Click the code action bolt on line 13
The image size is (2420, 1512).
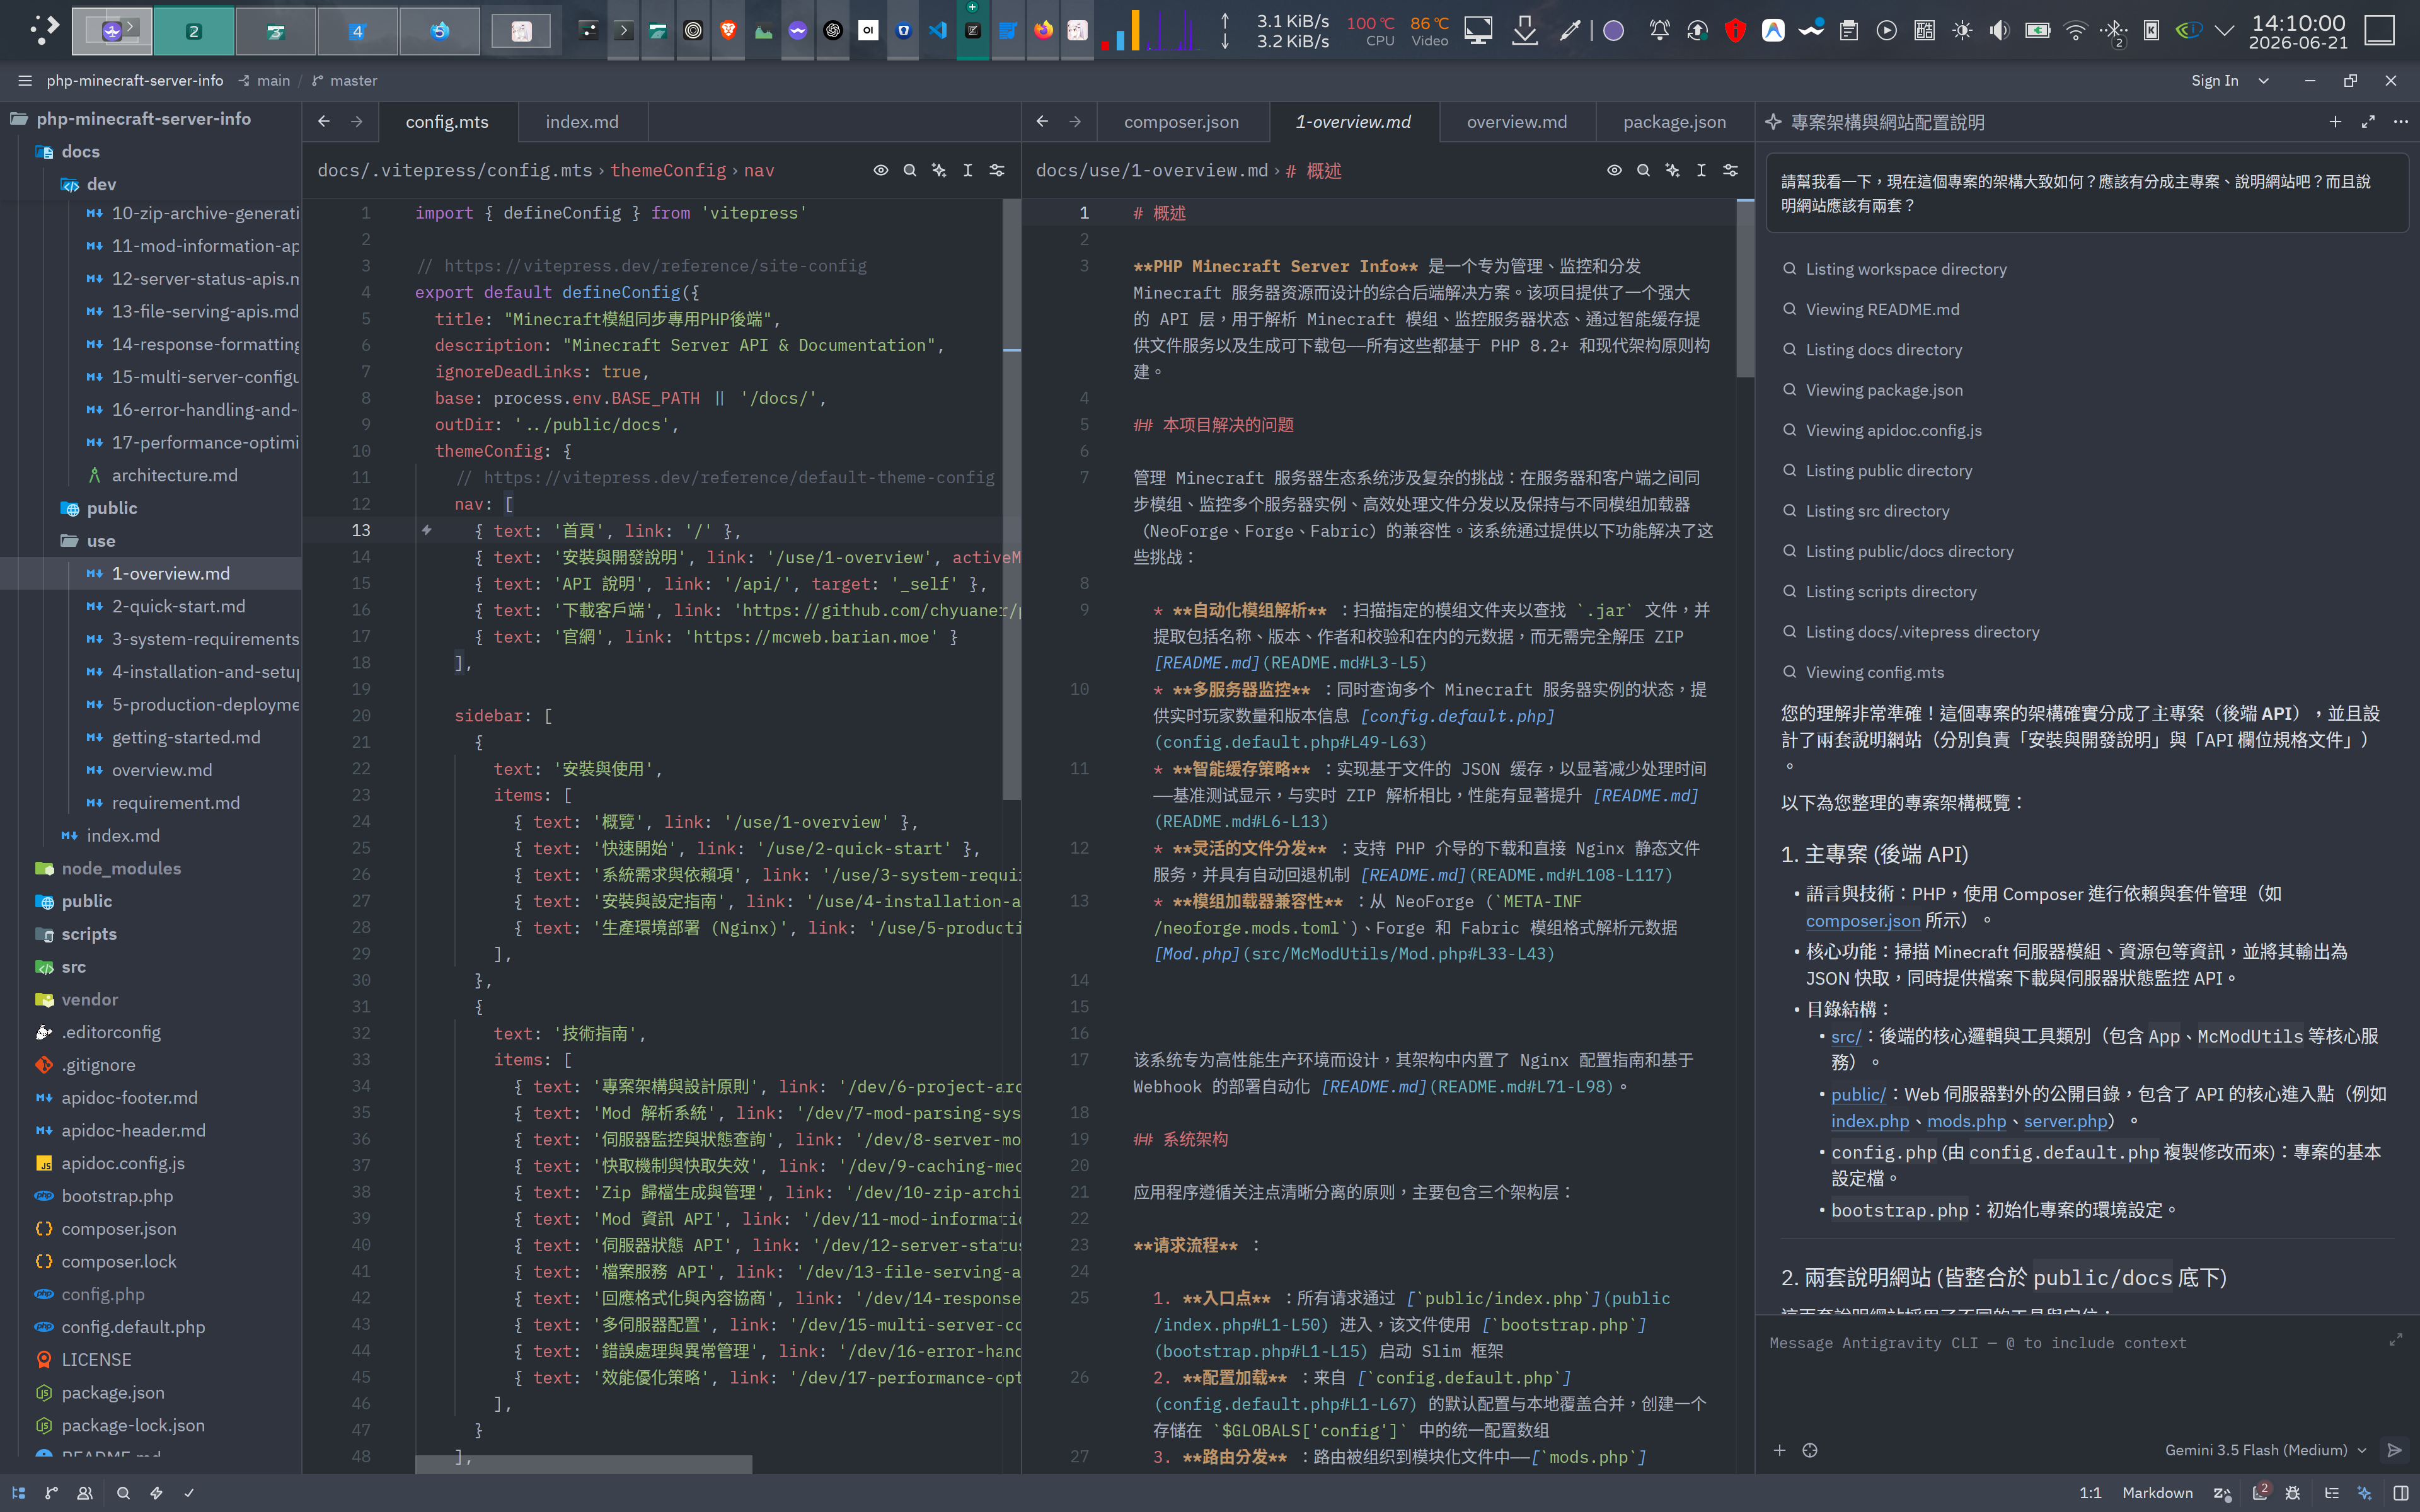pos(427,530)
